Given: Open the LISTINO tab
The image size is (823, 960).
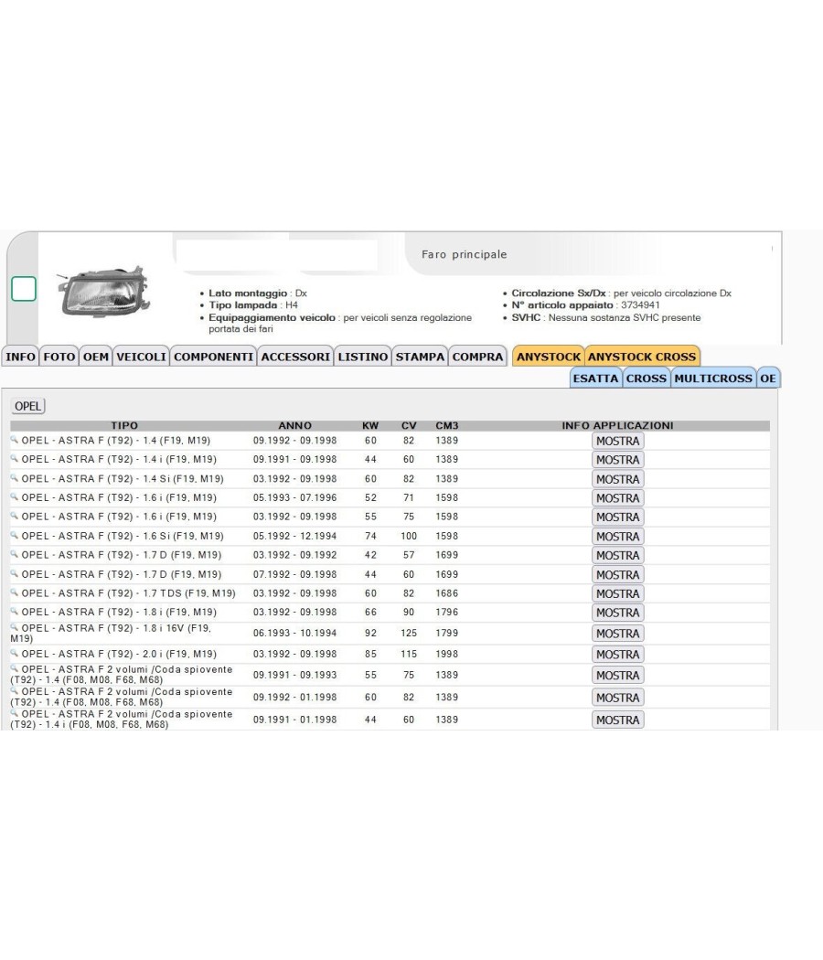Looking at the screenshot, I should [362, 357].
